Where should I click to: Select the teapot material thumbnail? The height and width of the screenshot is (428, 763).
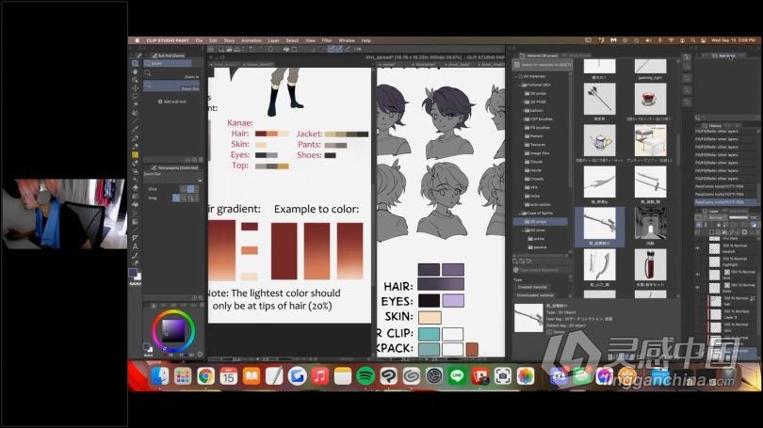[x=599, y=141]
